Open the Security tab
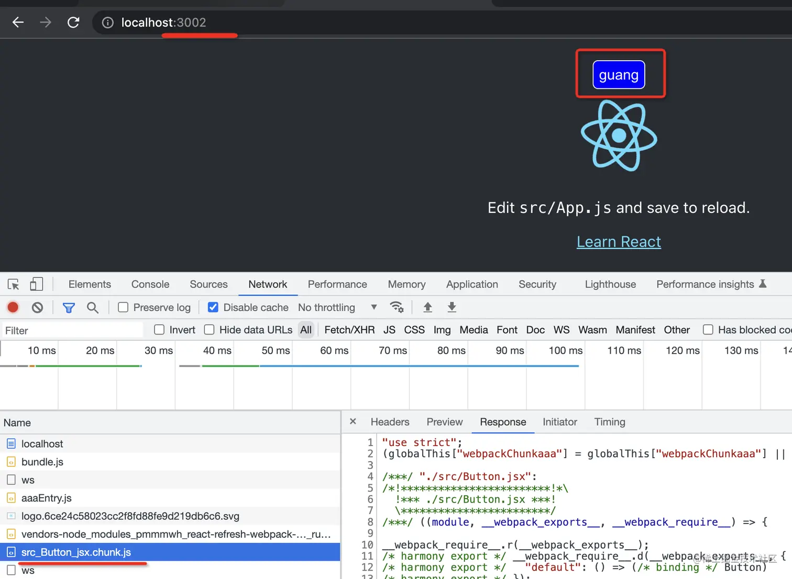This screenshot has height=579, width=792. click(537, 284)
